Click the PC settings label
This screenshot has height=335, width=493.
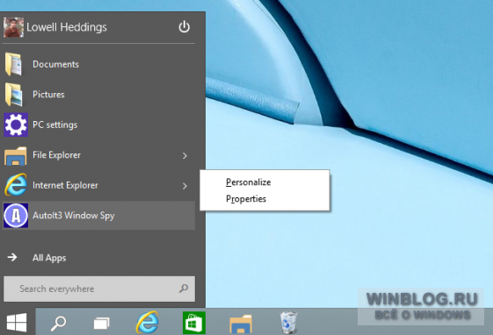click(x=55, y=125)
